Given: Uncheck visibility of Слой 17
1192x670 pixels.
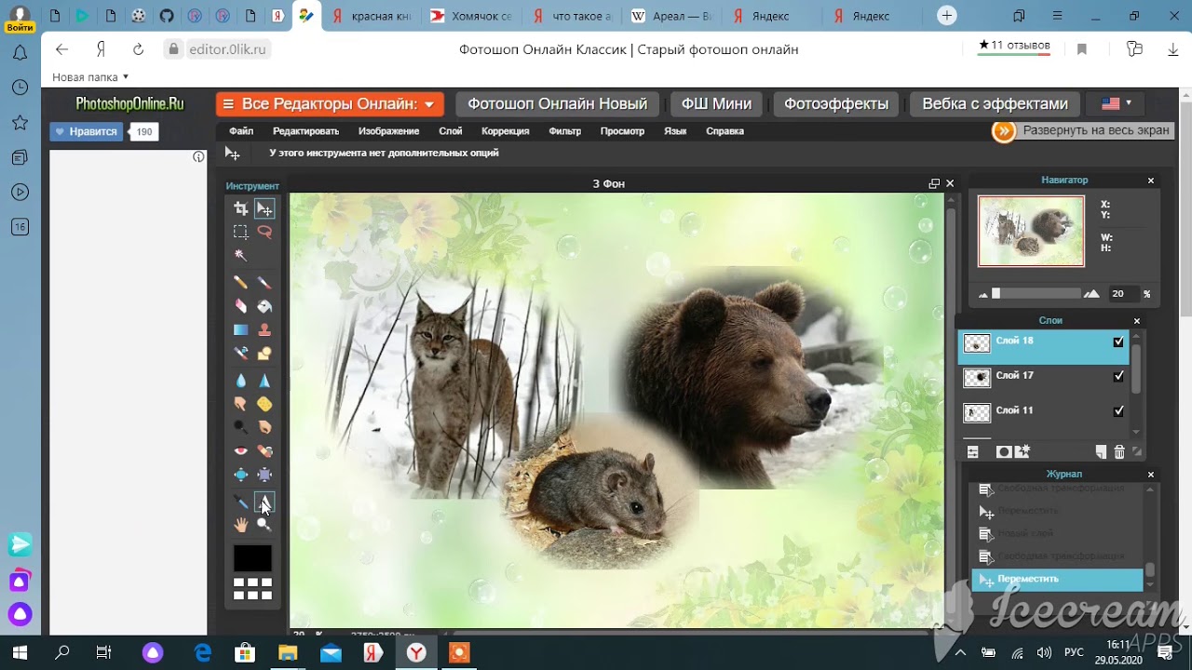Looking at the screenshot, I should coord(1118,377).
